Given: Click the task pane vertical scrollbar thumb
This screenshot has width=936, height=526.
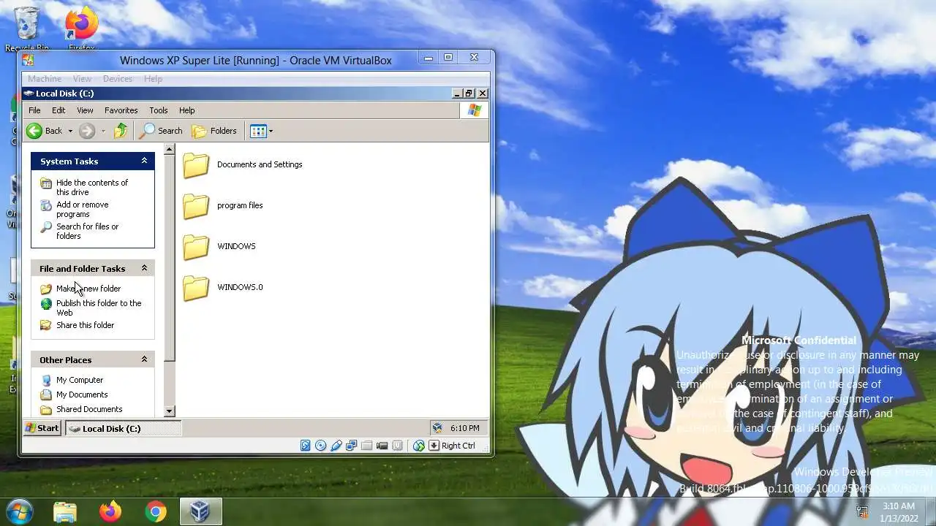Looking at the screenshot, I should point(170,258).
